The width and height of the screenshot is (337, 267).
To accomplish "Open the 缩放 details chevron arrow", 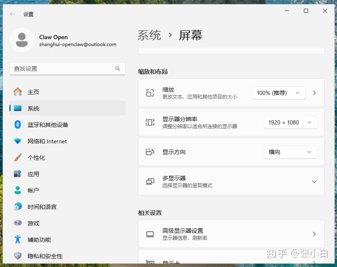I will (x=314, y=93).
